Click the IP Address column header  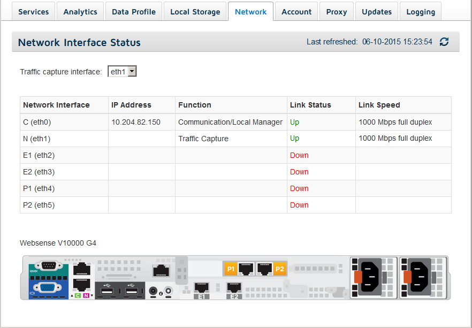coord(142,105)
